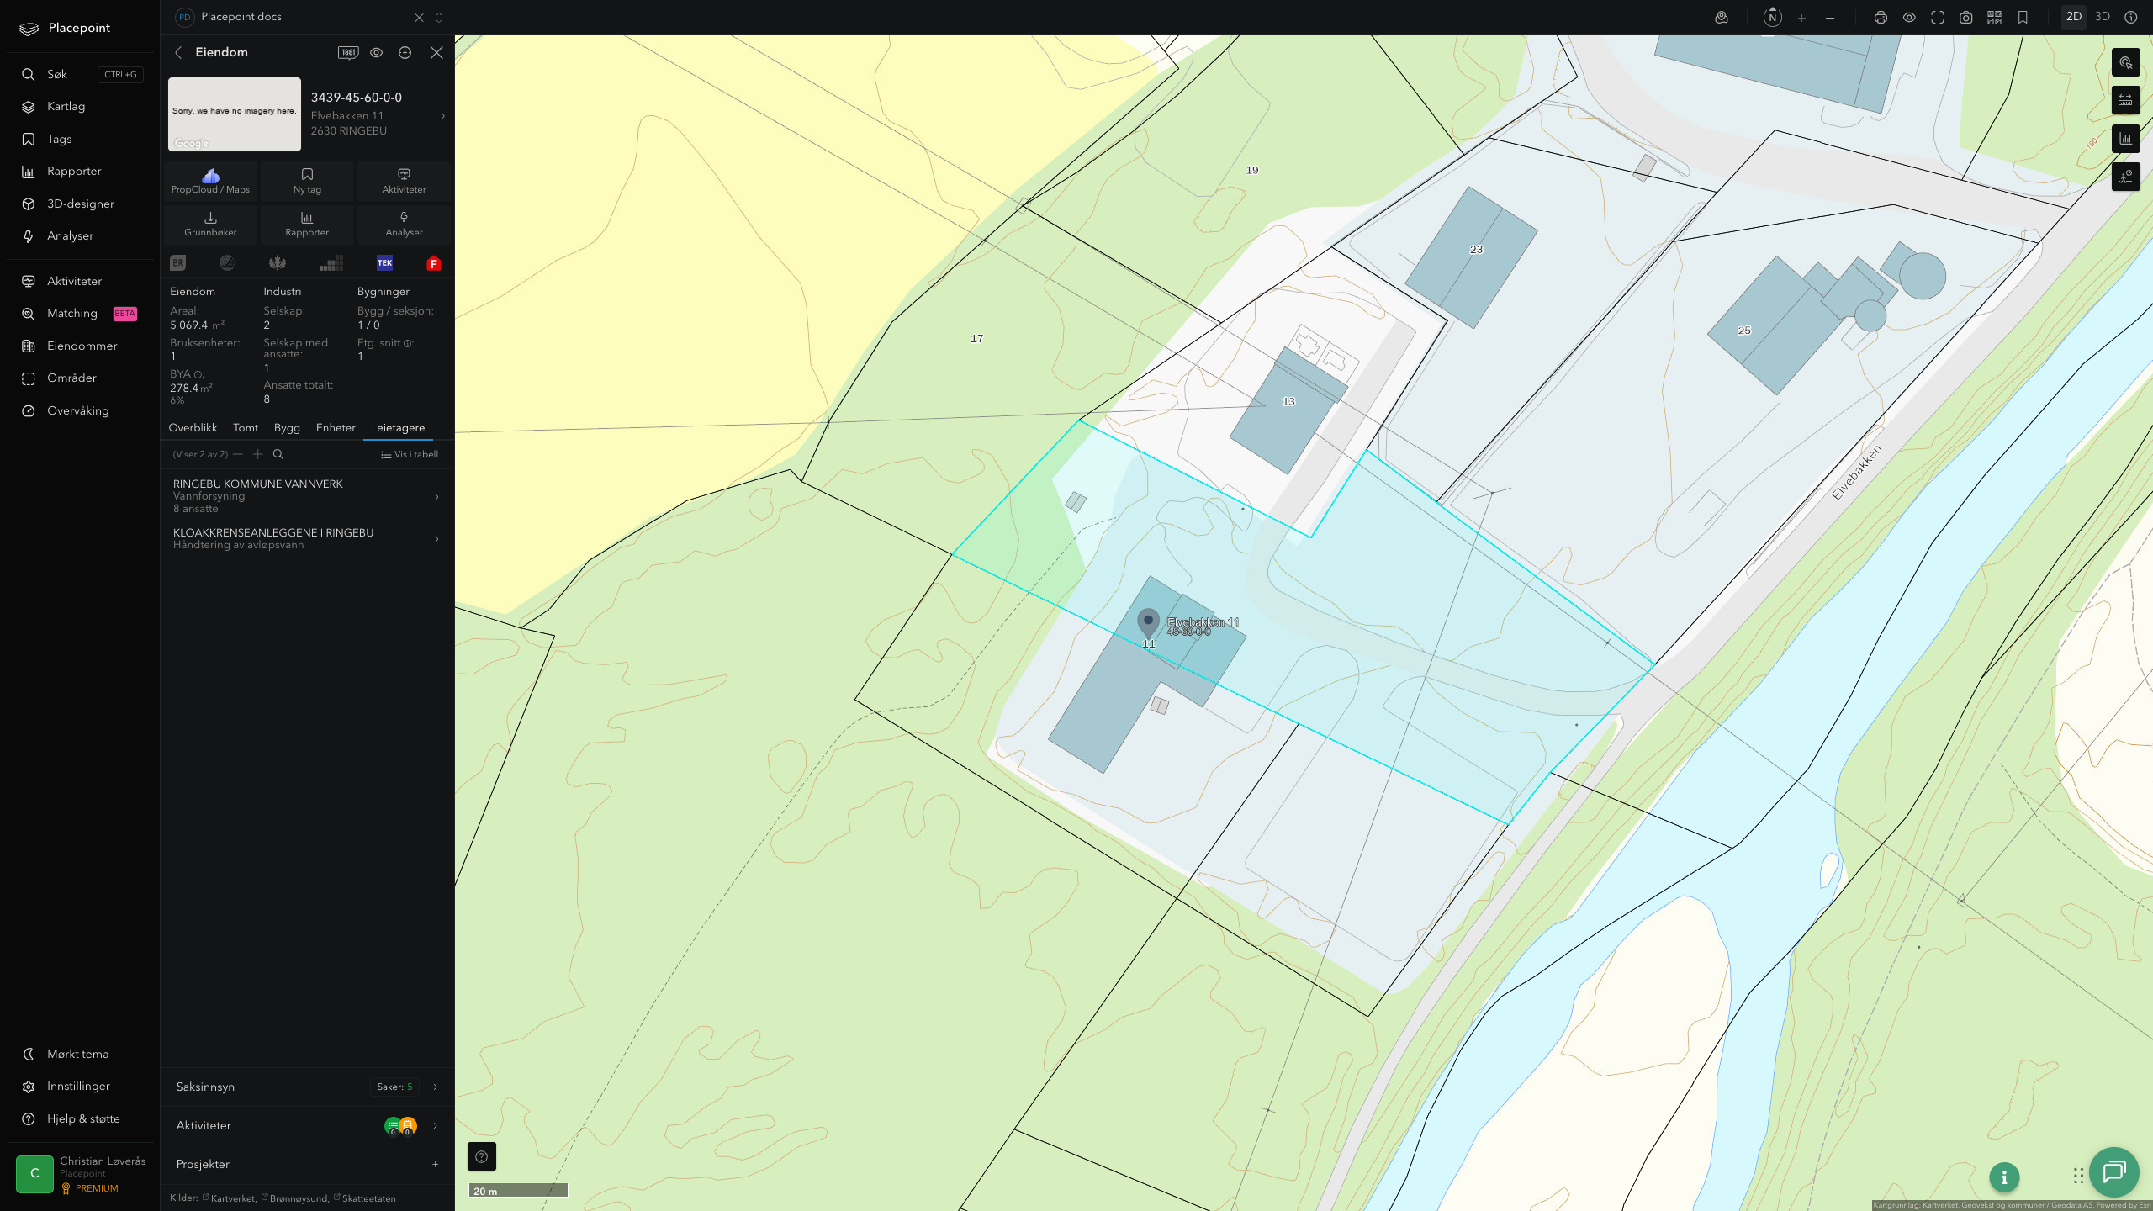Take a map screenshot with camera
This screenshot has width=2153, height=1211.
click(x=1965, y=18)
